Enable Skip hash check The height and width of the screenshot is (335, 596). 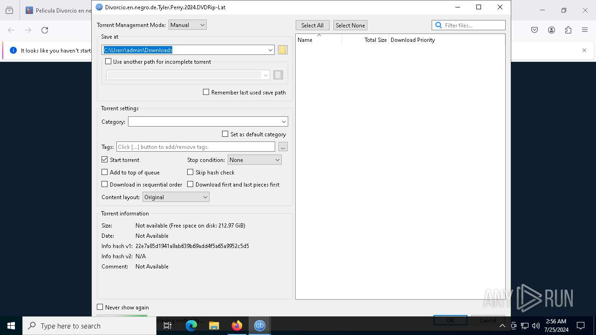tap(190, 172)
